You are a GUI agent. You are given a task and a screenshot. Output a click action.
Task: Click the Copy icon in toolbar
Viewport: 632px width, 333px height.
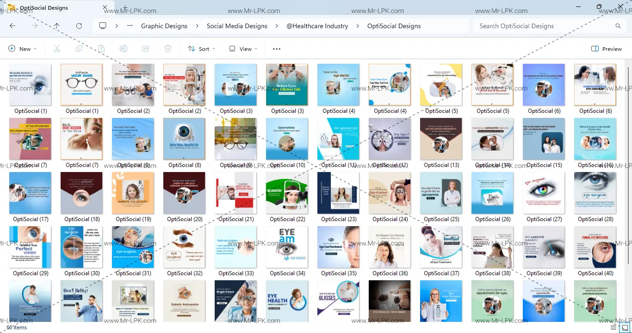click(x=79, y=49)
